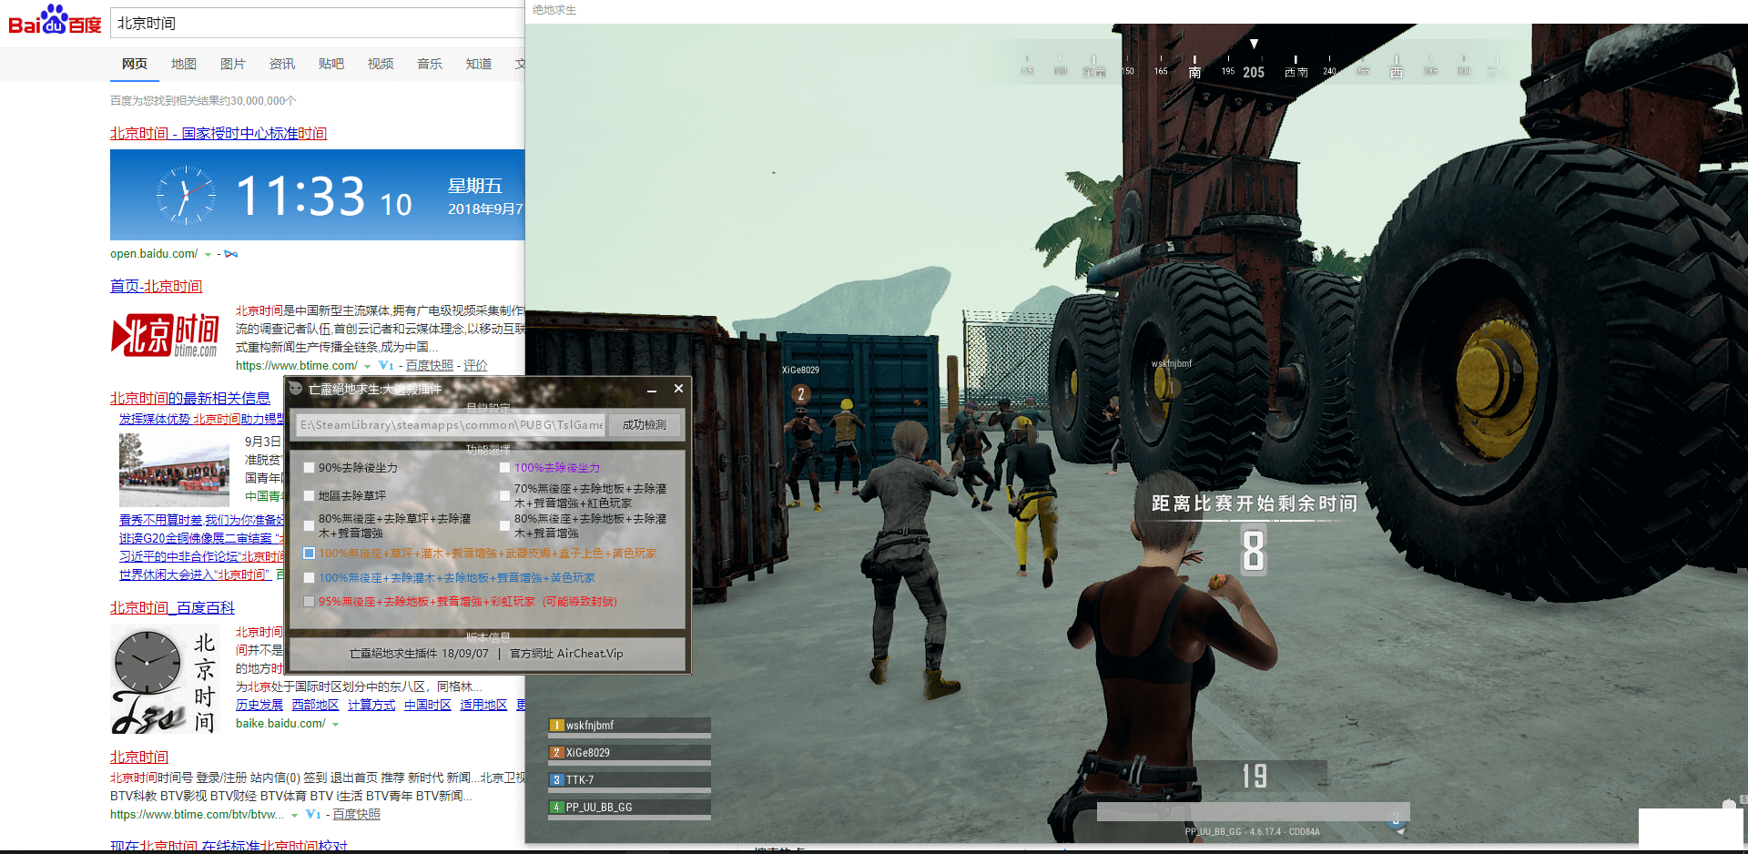
Task: Click team list badge 1 beside wskfnjbmf
Action: point(556,726)
